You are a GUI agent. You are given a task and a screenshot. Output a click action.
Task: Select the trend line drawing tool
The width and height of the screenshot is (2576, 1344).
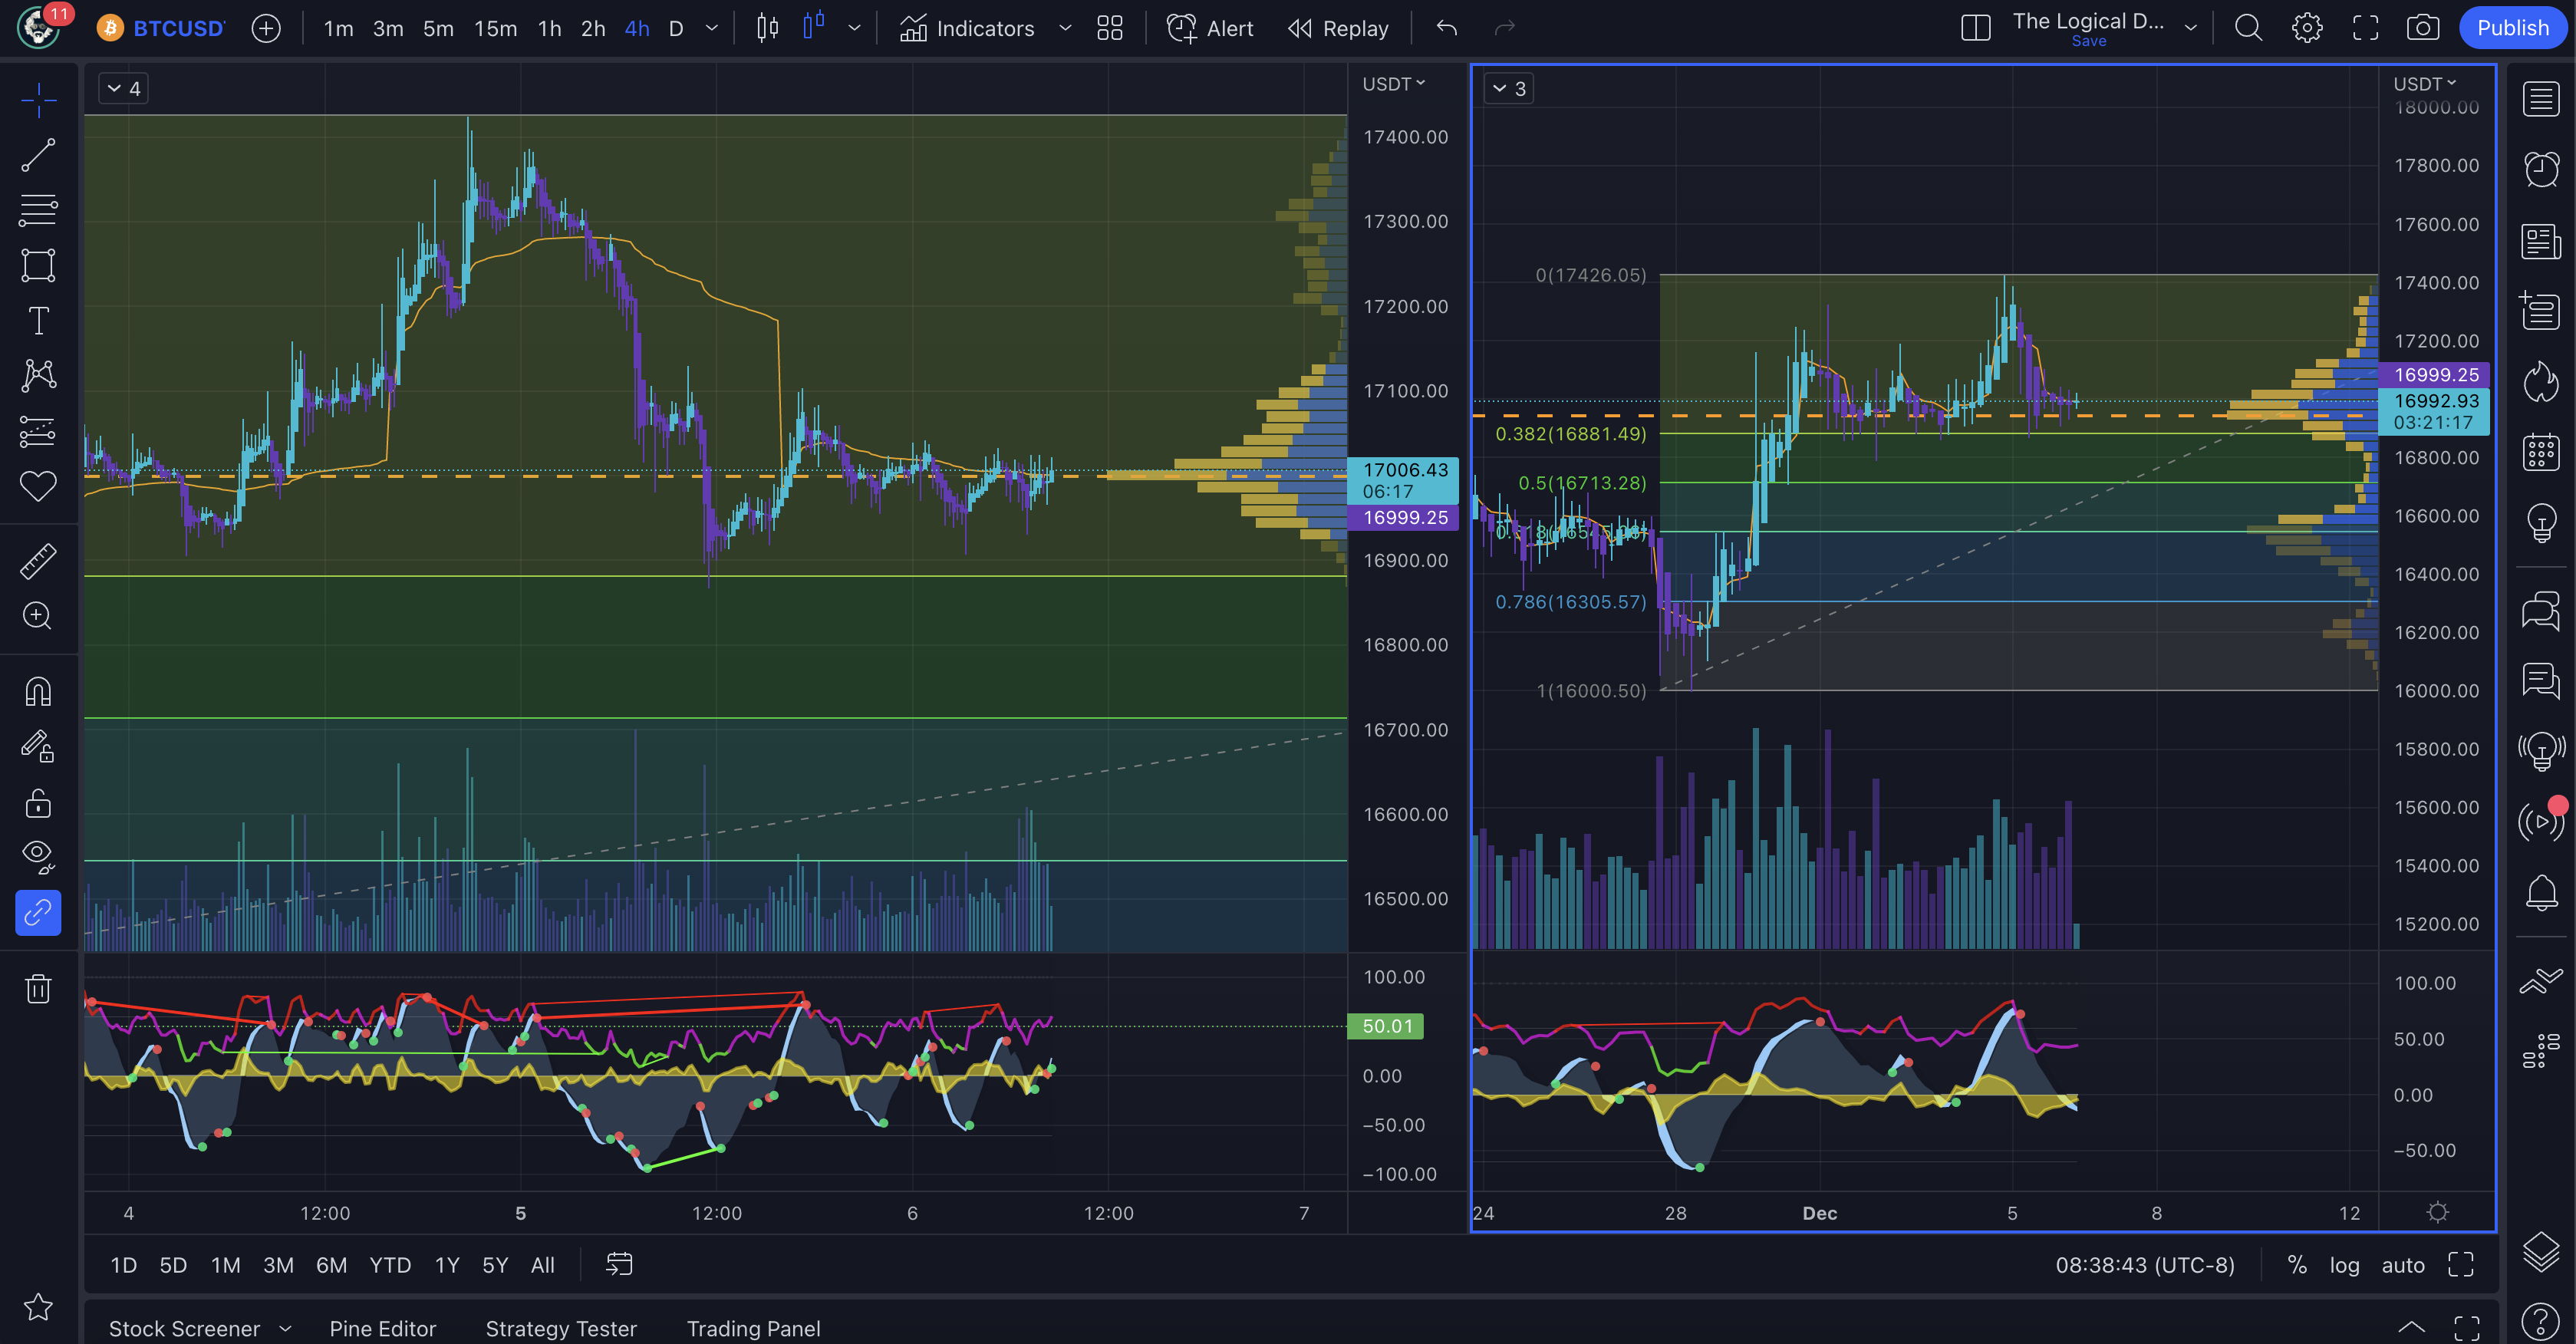(38, 155)
